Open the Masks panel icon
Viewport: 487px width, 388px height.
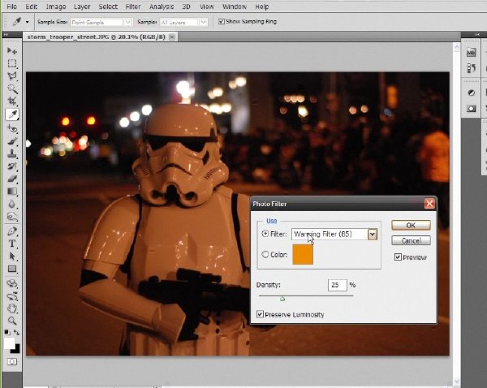(471, 109)
